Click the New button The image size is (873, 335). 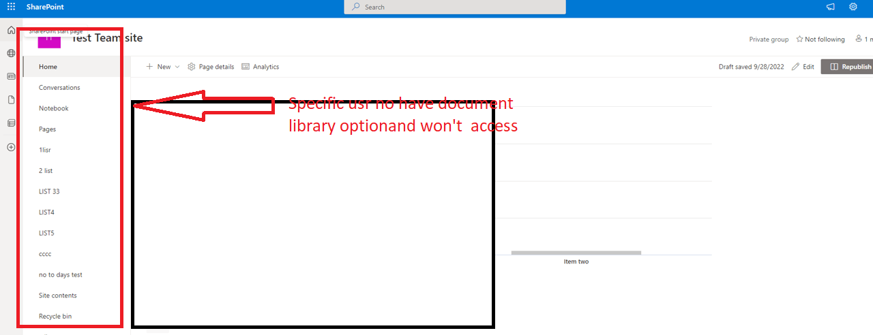[x=158, y=67]
